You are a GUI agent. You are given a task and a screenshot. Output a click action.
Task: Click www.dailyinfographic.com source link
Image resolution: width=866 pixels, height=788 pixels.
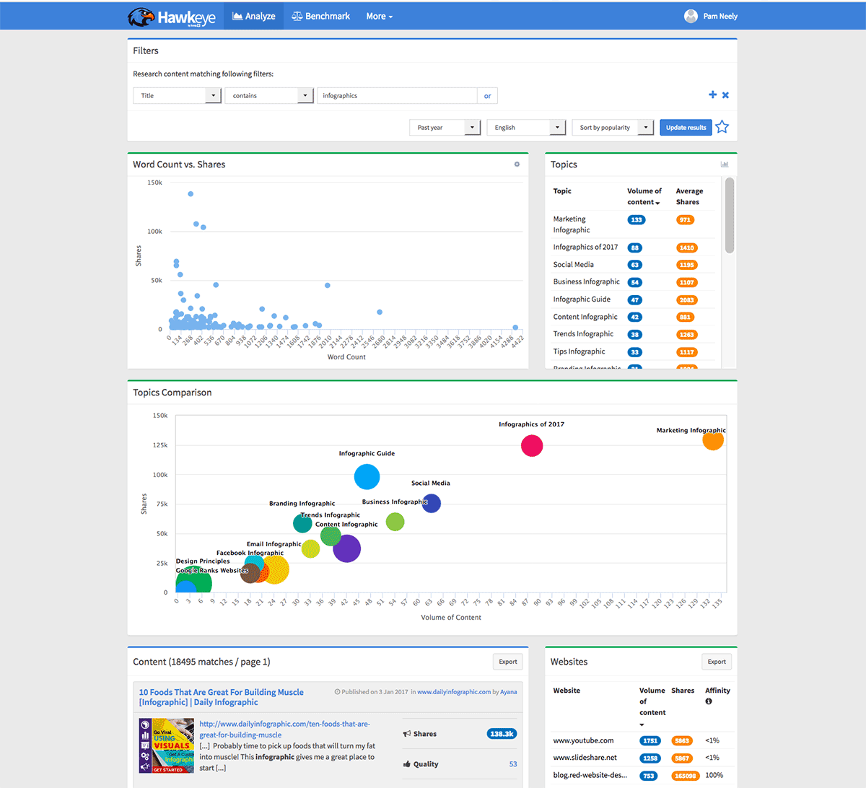(454, 692)
